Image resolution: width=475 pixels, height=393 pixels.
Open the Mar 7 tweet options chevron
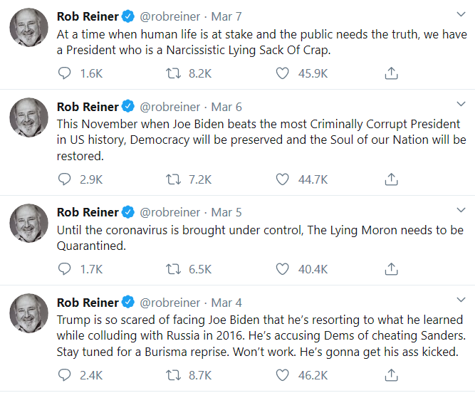point(460,15)
